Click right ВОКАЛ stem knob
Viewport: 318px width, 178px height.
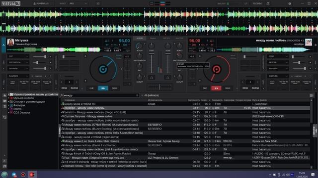pyautogui.click(x=179, y=46)
